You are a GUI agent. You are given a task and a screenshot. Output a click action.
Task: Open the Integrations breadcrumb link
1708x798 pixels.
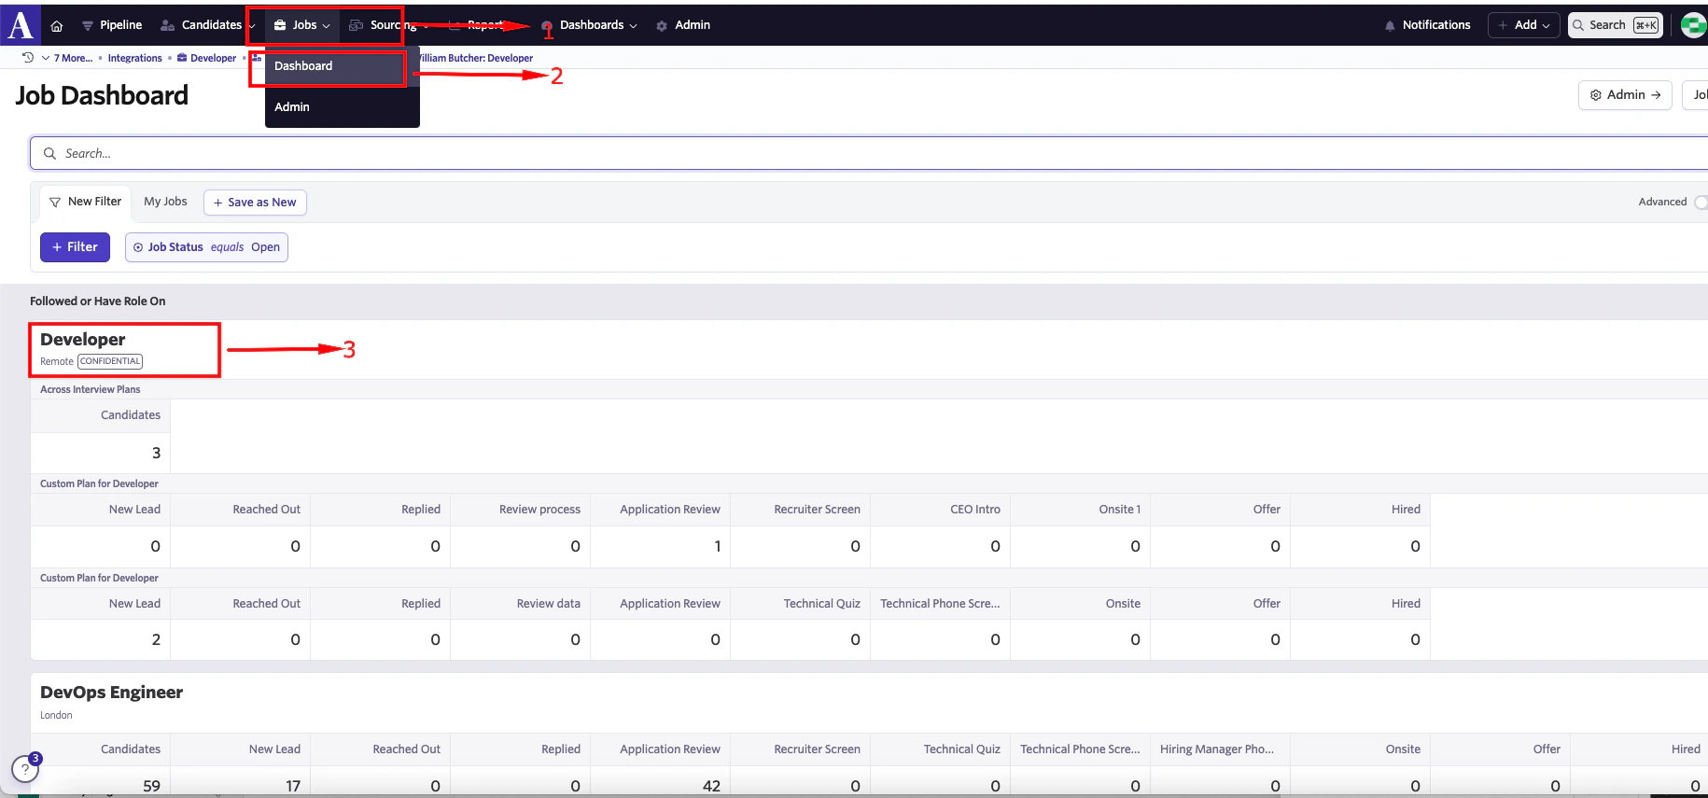coord(134,58)
